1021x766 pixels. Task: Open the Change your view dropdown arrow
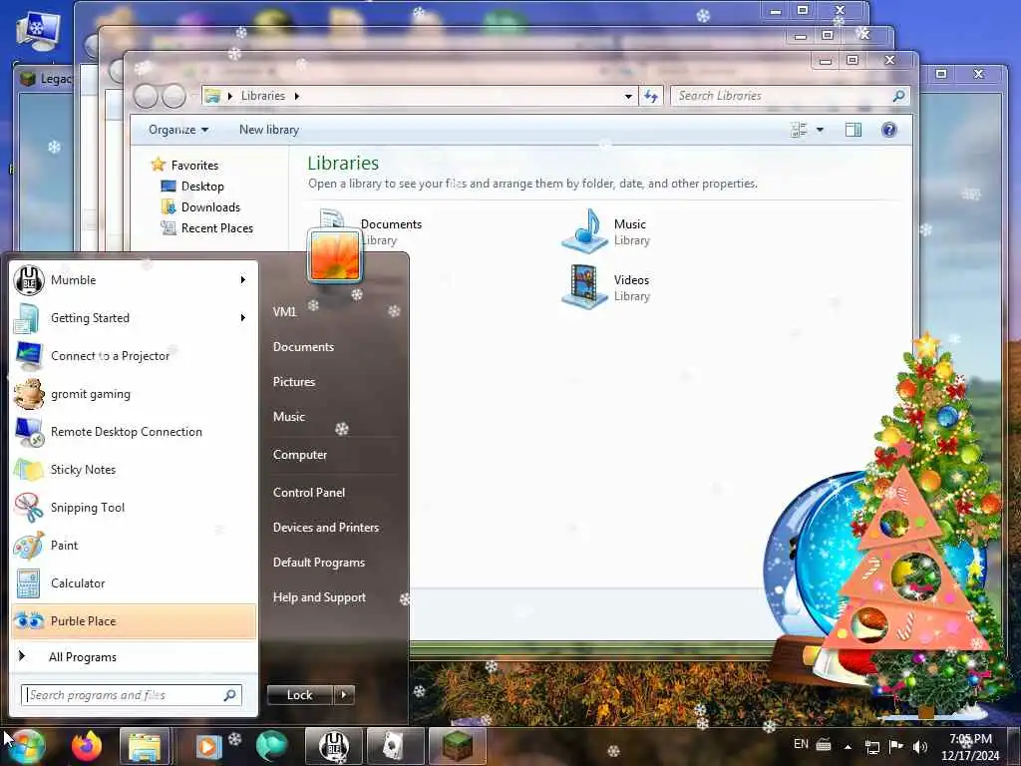(820, 130)
